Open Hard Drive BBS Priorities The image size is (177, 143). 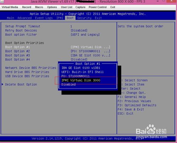click(27, 72)
